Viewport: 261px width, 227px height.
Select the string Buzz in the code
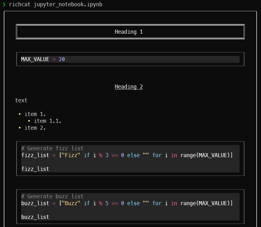[71, 203]
